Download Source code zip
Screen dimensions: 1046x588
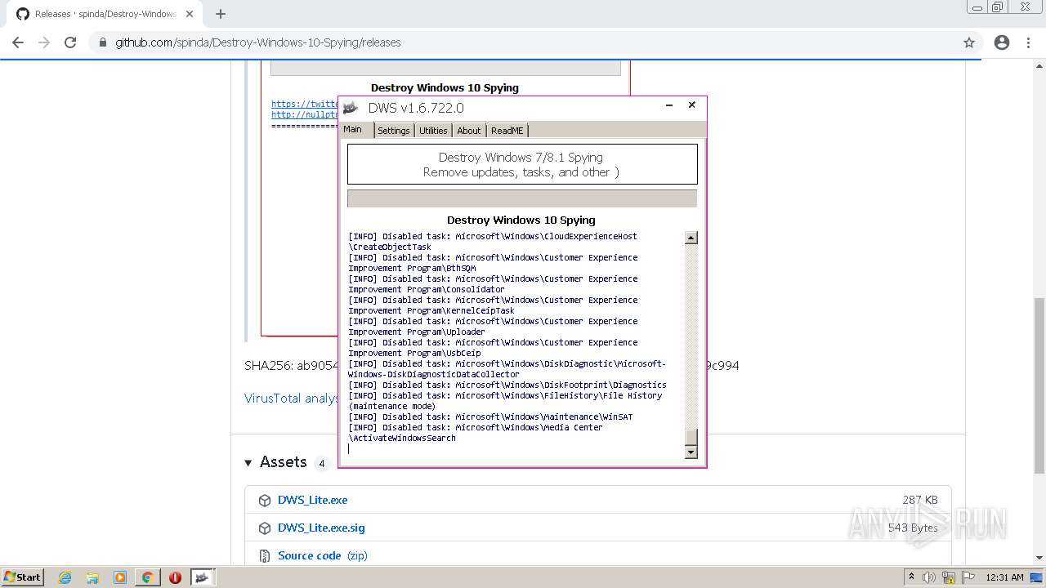323,555
